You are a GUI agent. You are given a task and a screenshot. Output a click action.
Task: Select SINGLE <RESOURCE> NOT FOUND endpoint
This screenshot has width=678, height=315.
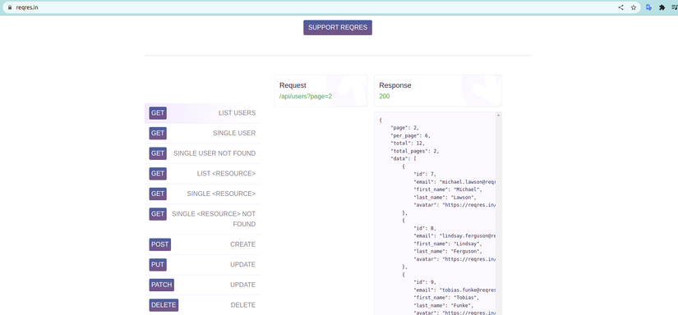pyautogui.click(x=202, y=219)
